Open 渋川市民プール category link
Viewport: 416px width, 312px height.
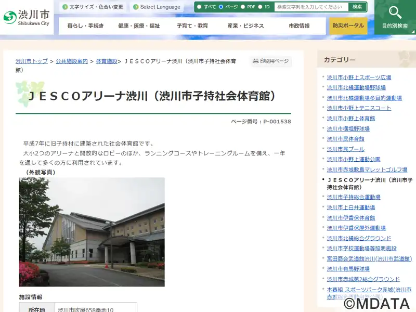[x=346, y=149]
